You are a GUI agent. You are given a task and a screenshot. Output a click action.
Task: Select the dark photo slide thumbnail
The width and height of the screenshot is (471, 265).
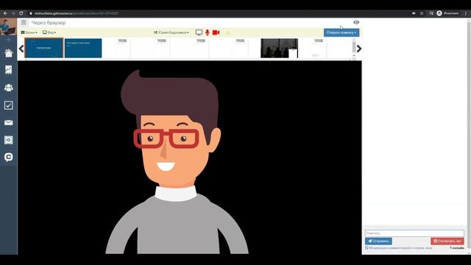(279, 48)
